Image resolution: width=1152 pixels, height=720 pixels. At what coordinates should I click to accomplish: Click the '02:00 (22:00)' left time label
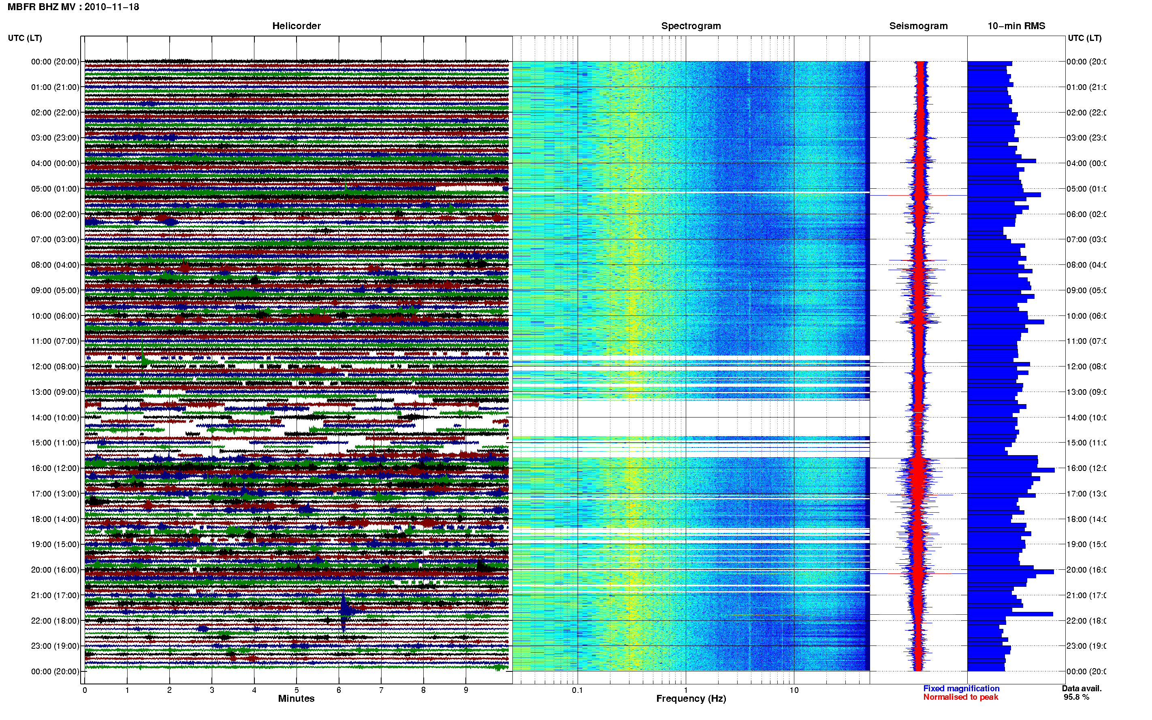[x=55, y=113]
